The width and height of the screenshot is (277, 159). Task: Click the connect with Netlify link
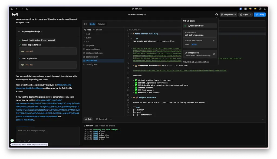(x=25, y=120)
